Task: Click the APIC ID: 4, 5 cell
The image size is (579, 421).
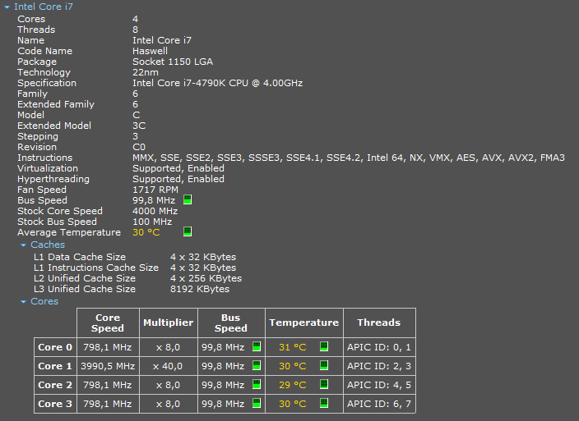Action: point(379,385)
